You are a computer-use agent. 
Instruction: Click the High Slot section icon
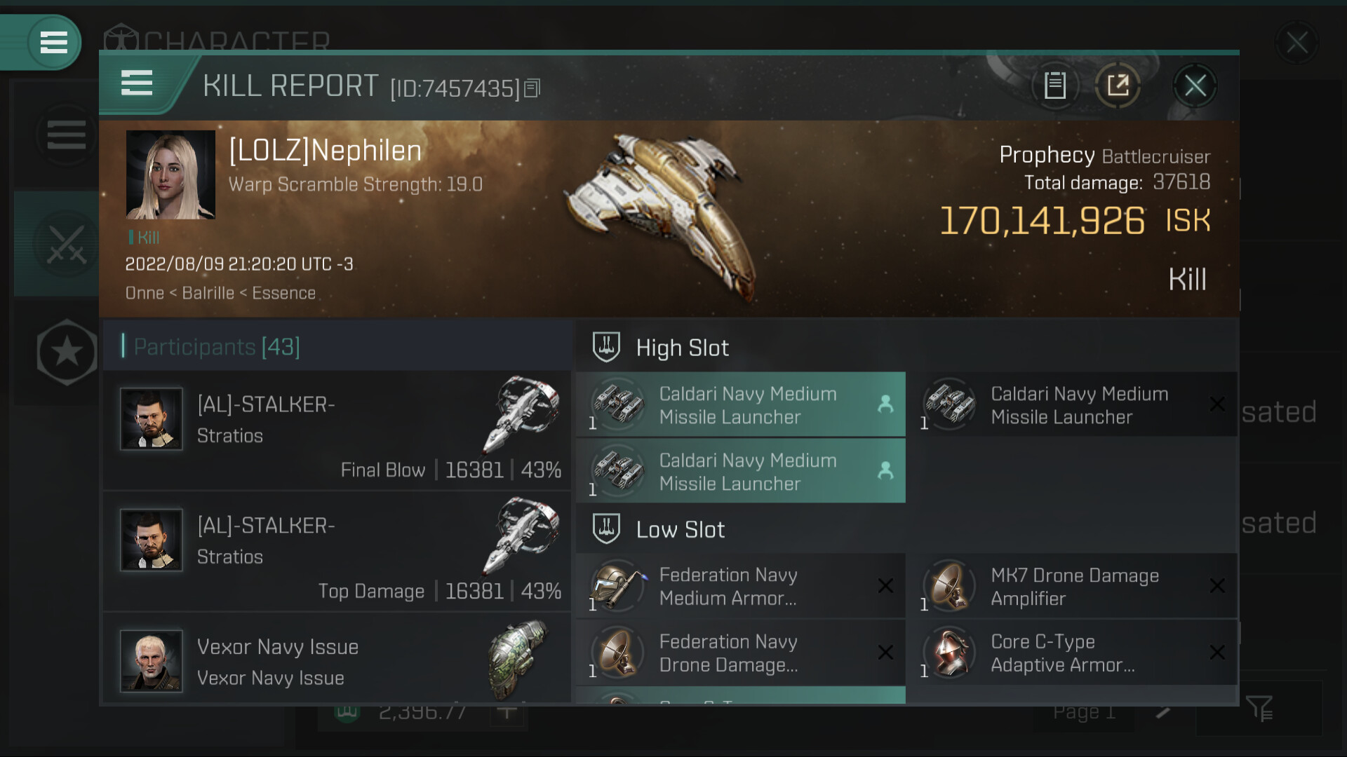[606, 347]
